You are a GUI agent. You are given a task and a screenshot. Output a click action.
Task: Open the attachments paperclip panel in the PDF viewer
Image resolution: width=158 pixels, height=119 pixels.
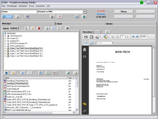[x=85, y=111]
